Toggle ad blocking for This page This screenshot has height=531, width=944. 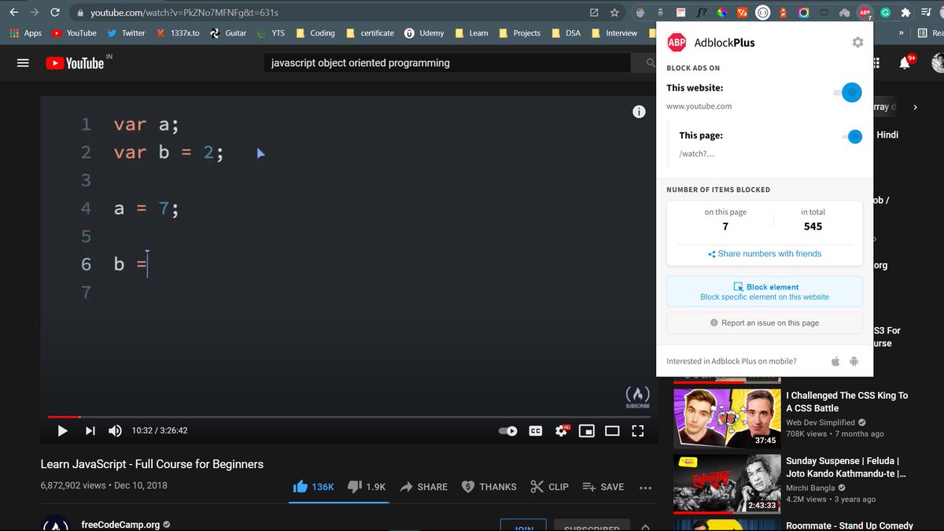[852, 136]
